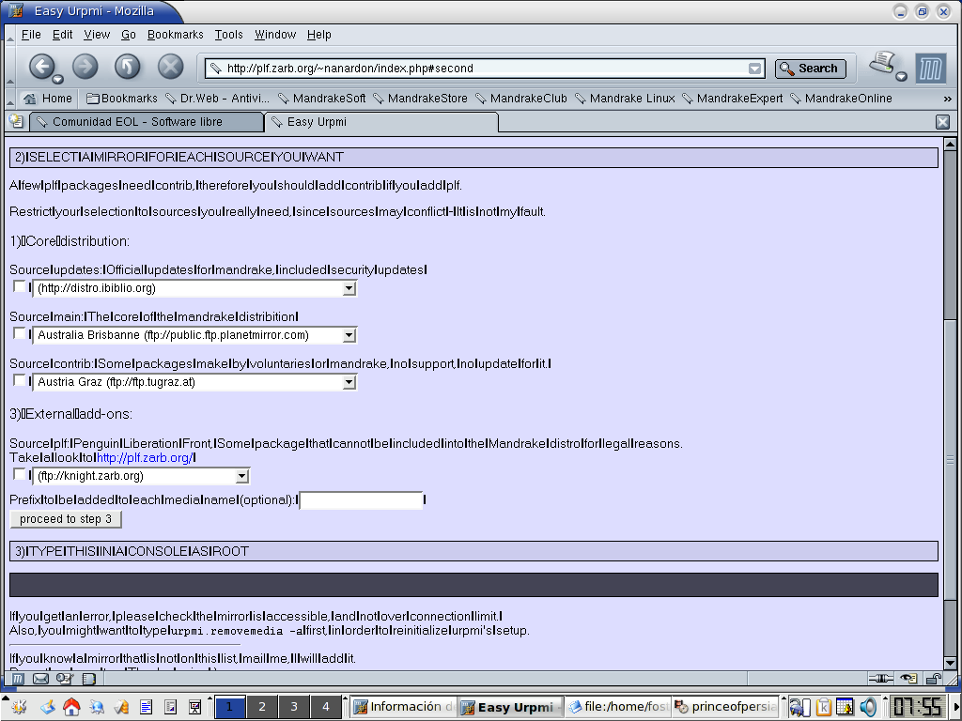Open the Bookmarks menu

coord(176,35)
